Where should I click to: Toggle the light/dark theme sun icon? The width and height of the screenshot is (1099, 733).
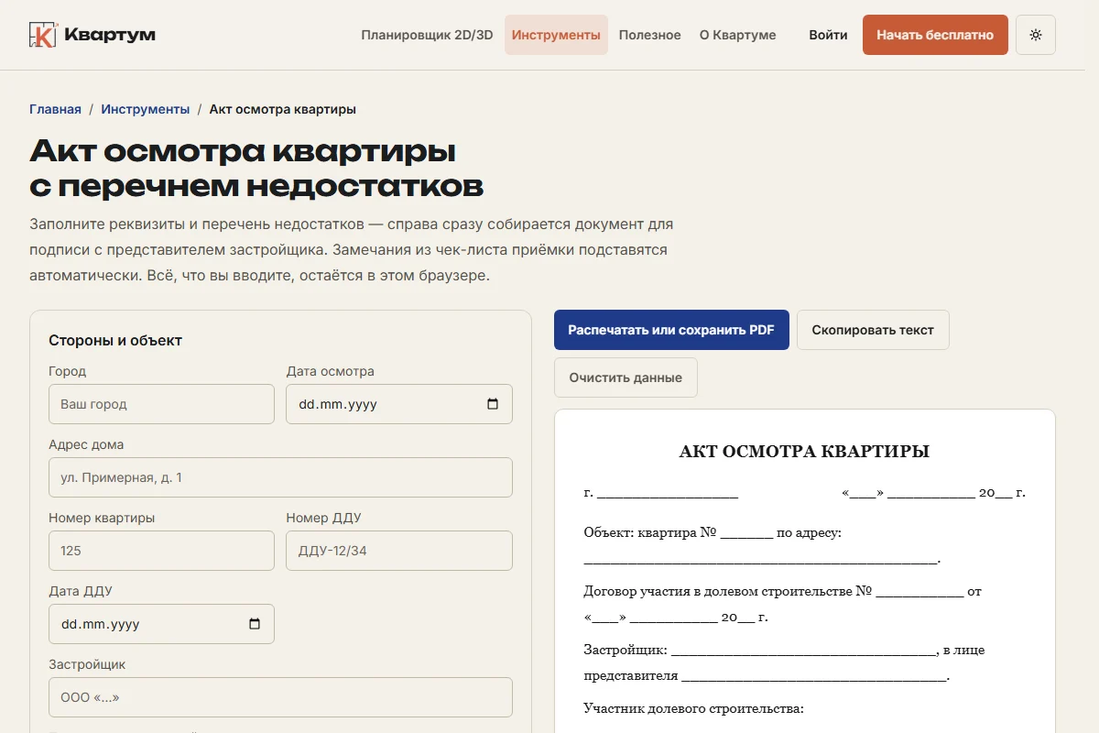(1036, 35)
